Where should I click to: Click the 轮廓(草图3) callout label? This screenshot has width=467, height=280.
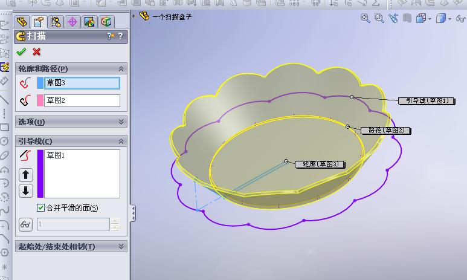click(x=320, y=164)
